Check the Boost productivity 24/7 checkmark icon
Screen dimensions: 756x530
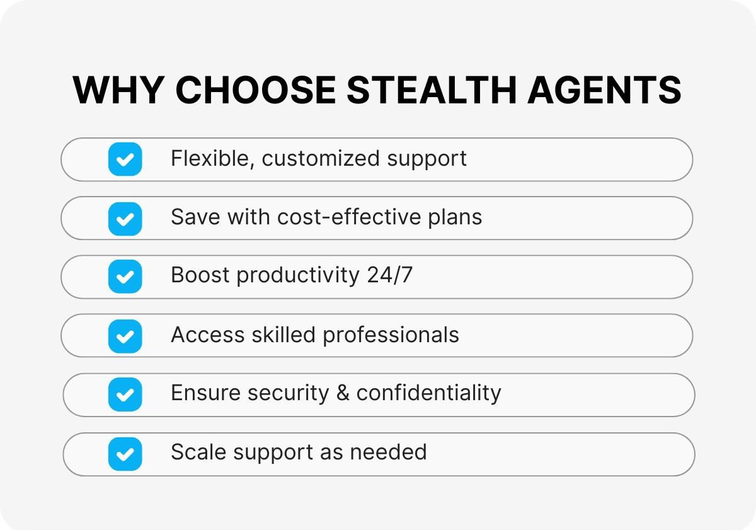(125, 277)
